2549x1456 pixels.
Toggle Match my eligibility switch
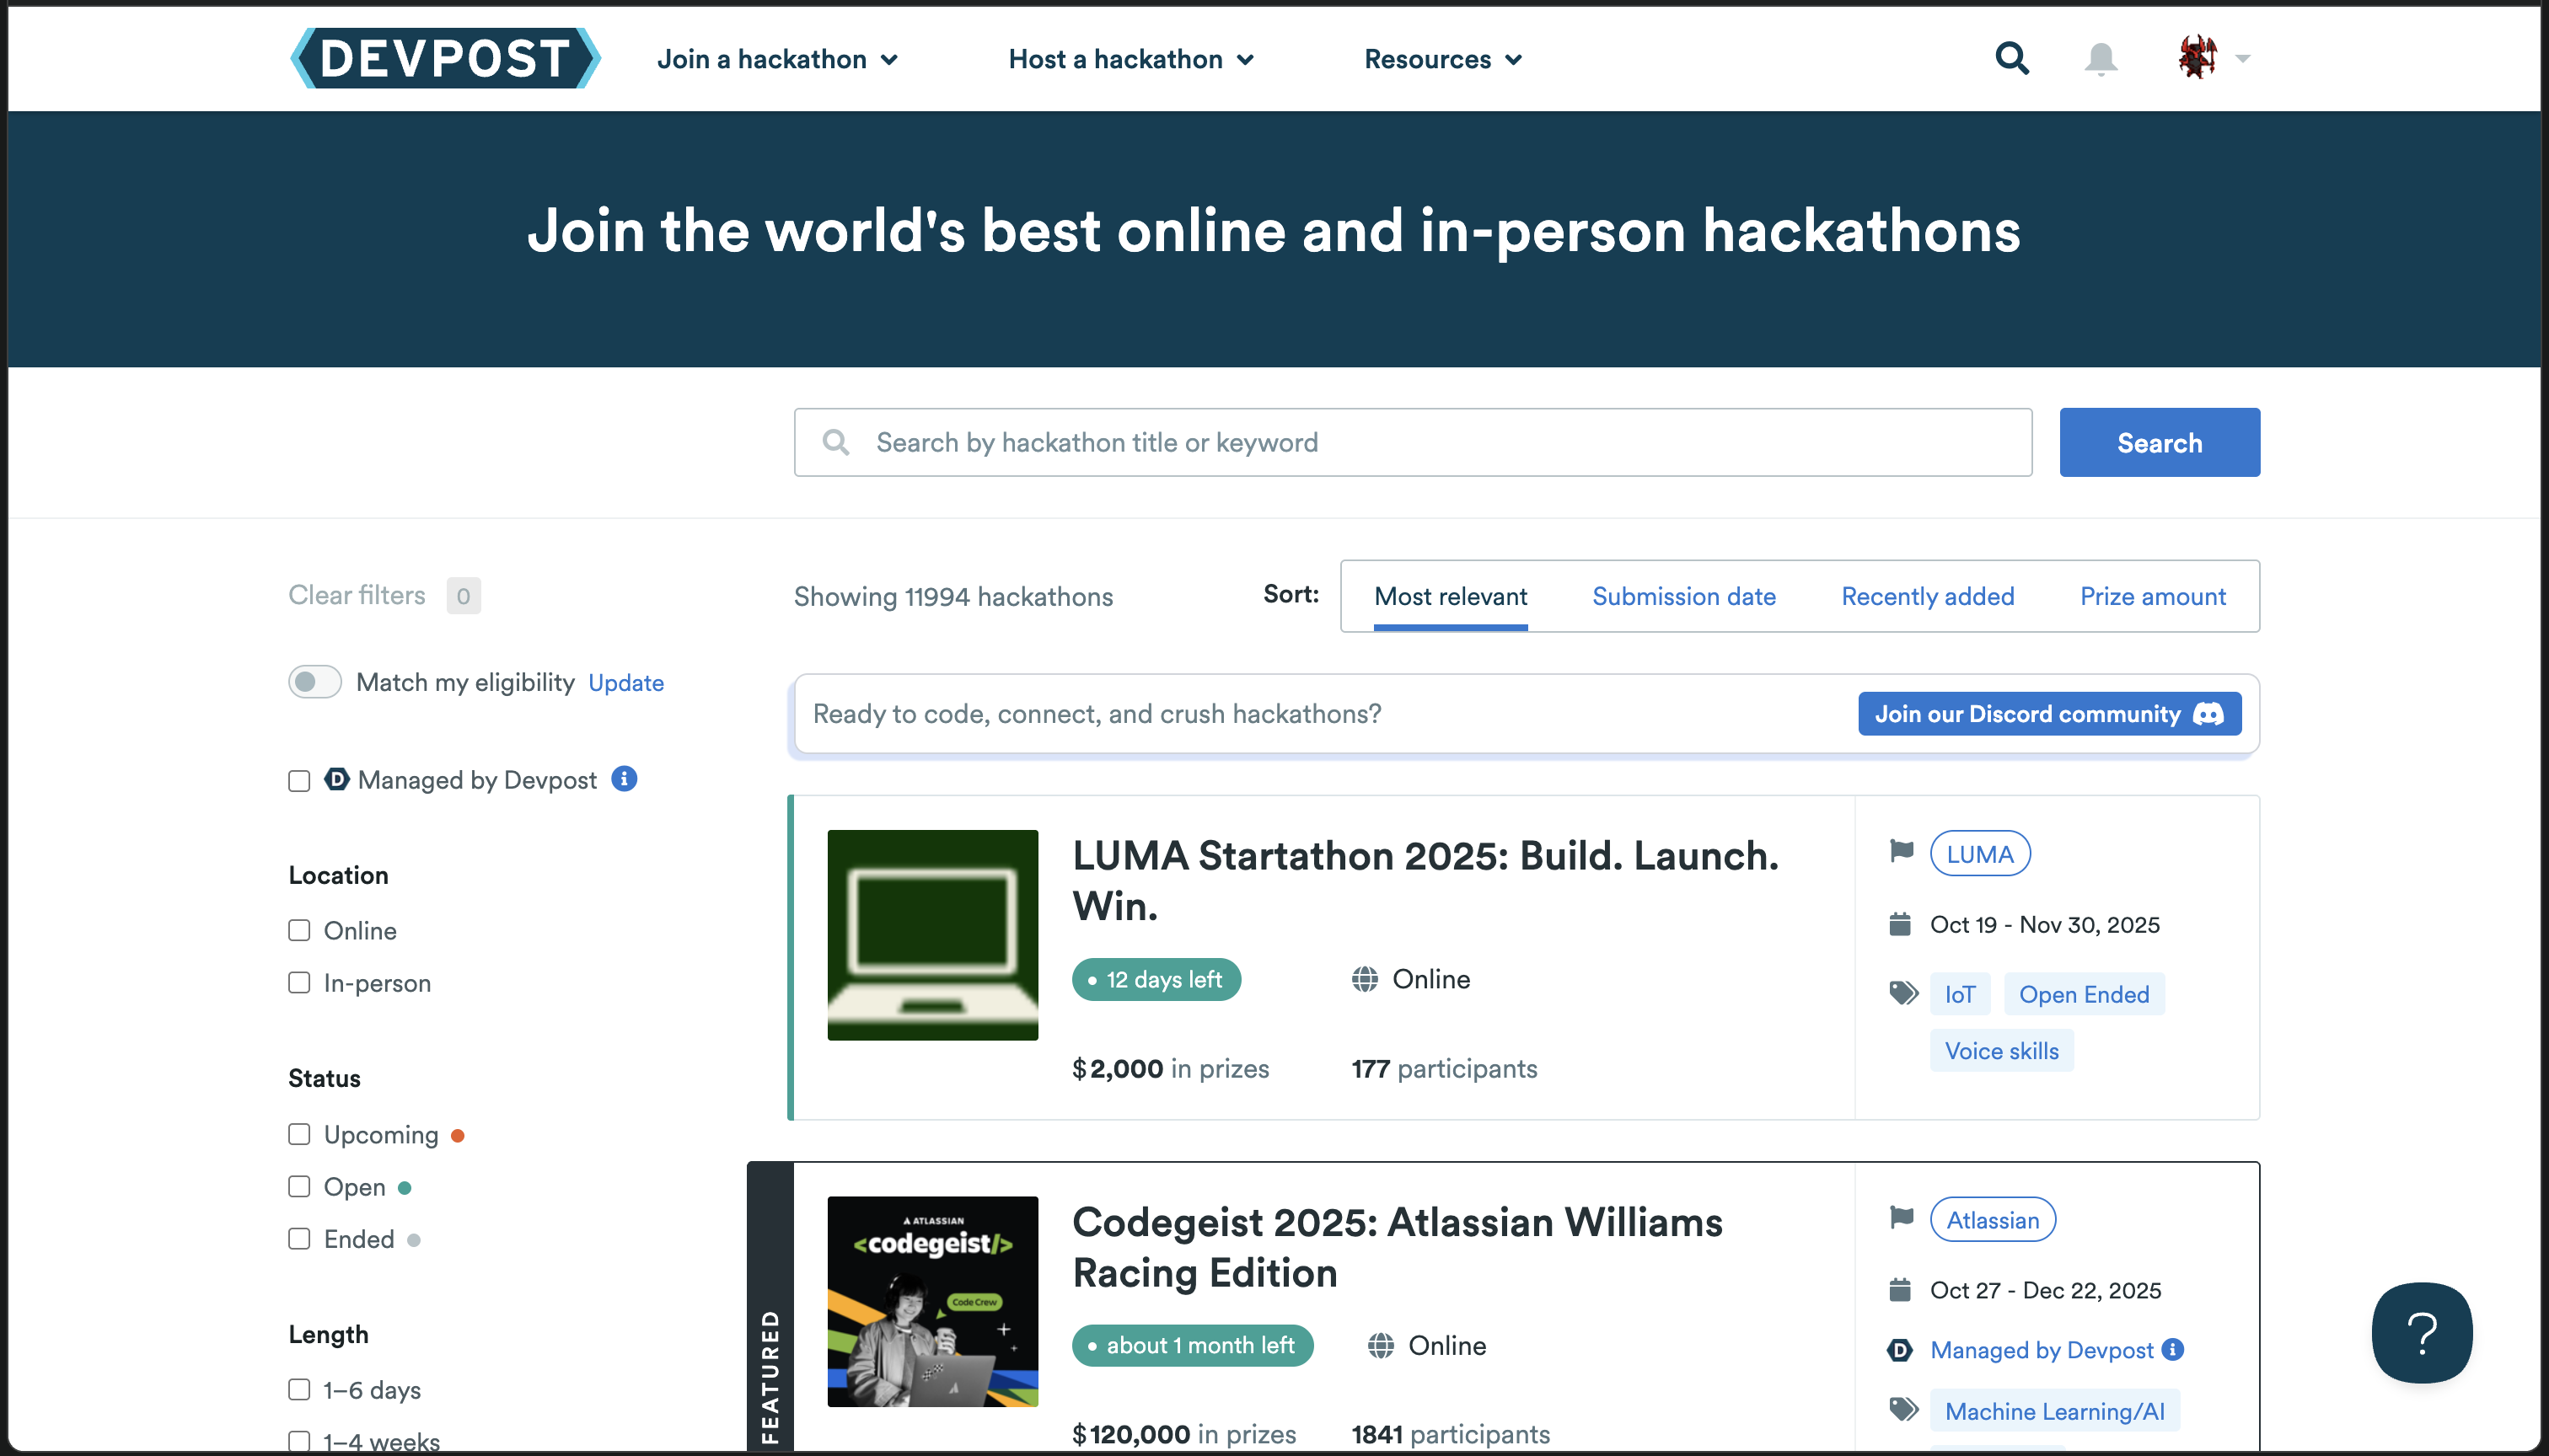point(315,681)
